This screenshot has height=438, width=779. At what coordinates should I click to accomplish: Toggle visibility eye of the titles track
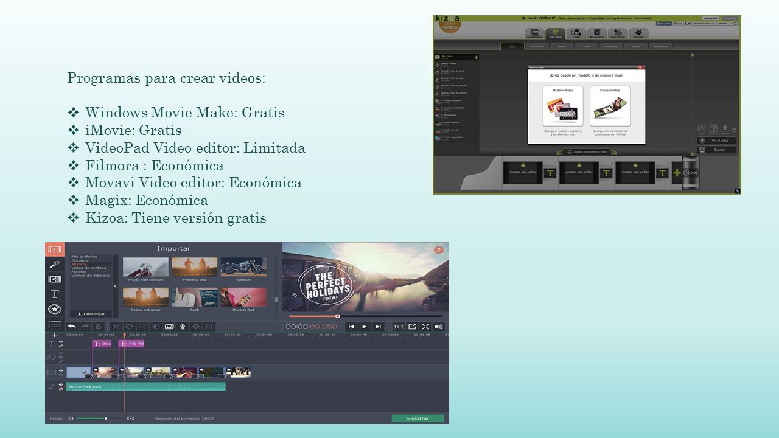click(x=61, y=342)
